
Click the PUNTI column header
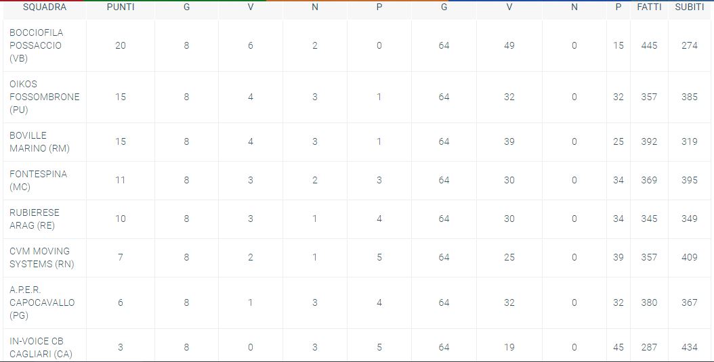121,7
